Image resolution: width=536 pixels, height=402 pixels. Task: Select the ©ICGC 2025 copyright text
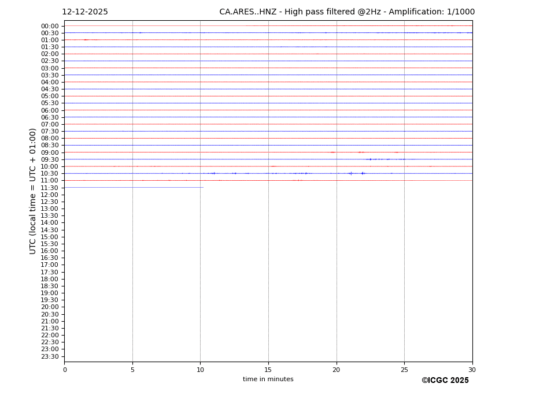(x=445, y=381)
